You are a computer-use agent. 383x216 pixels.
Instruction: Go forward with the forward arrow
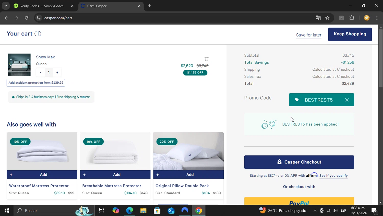coord(16,18)
